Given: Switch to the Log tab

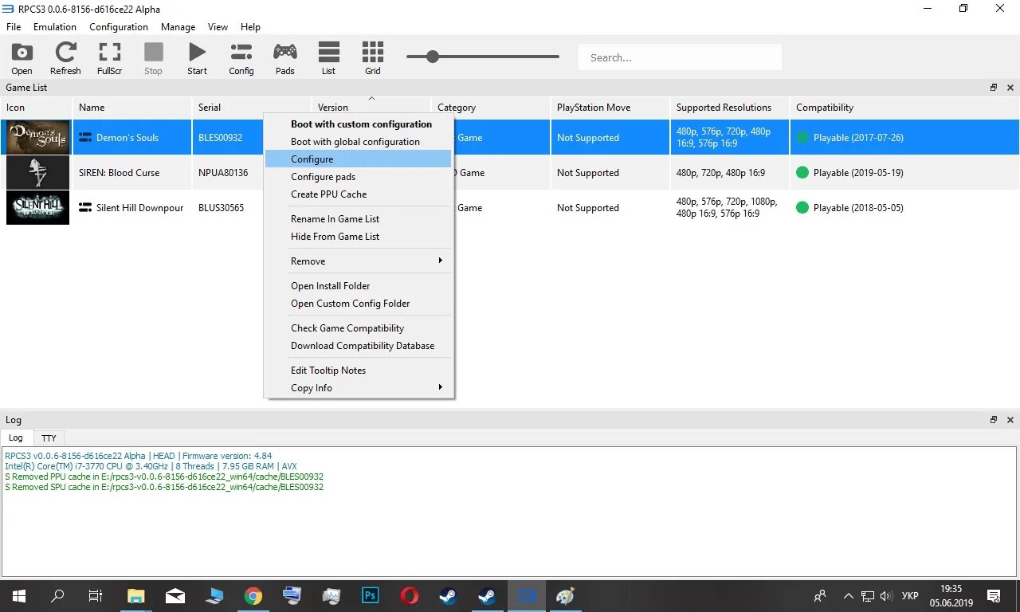Looking at the screenshot, I should pos(16,437).
